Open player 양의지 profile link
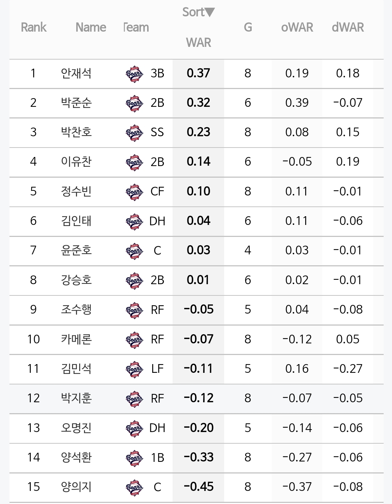The height and width of the screenshot is (504, 392). coord(76,487)
